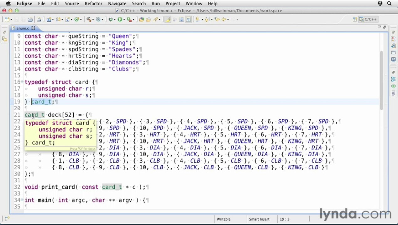Open the Build hammer dropdown arrow

point(93,19)
